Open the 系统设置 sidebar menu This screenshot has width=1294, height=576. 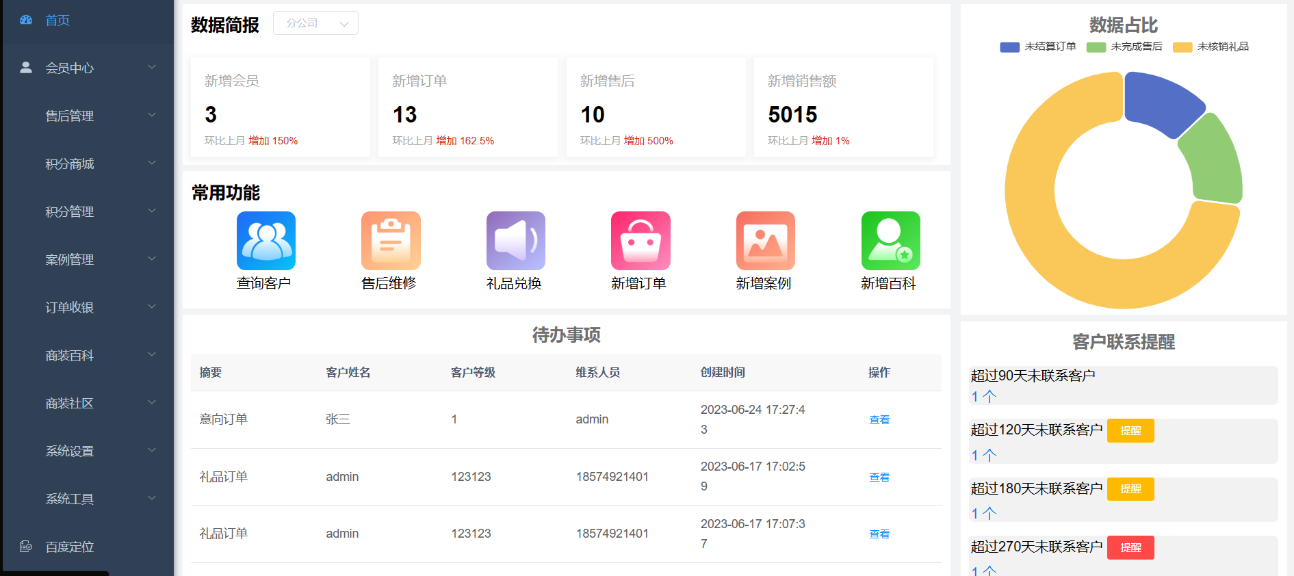coord(88,451)
